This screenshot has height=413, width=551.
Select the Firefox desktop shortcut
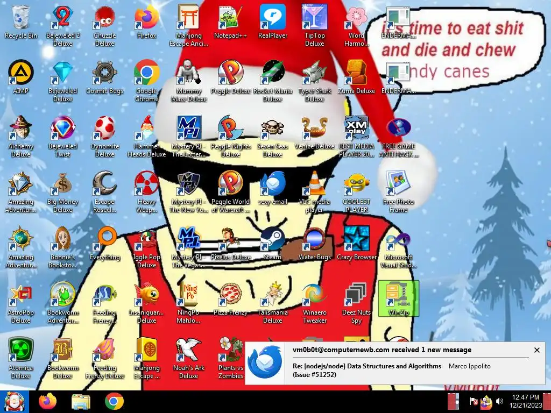pyautogui.click(x=146, y=22)
